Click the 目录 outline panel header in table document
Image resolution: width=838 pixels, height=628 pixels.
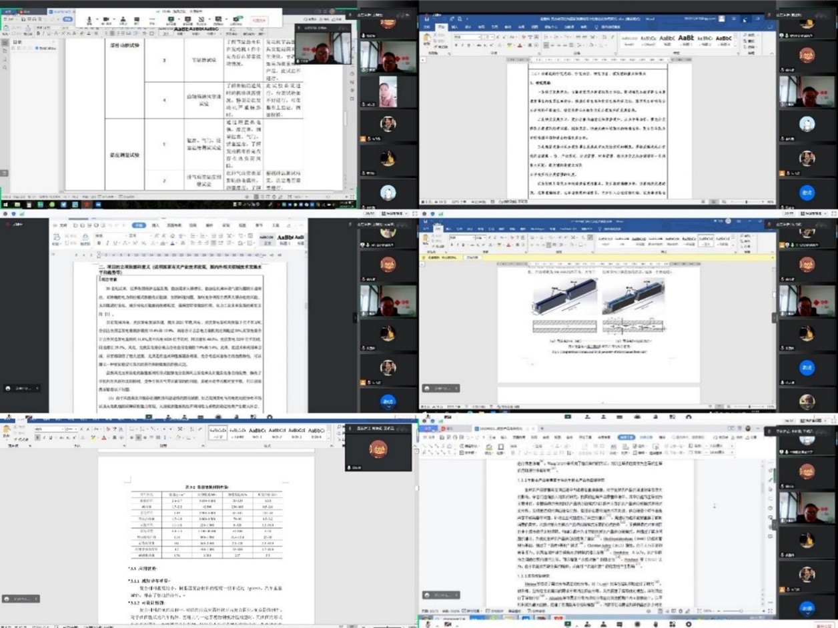click(x=18, y=41)
